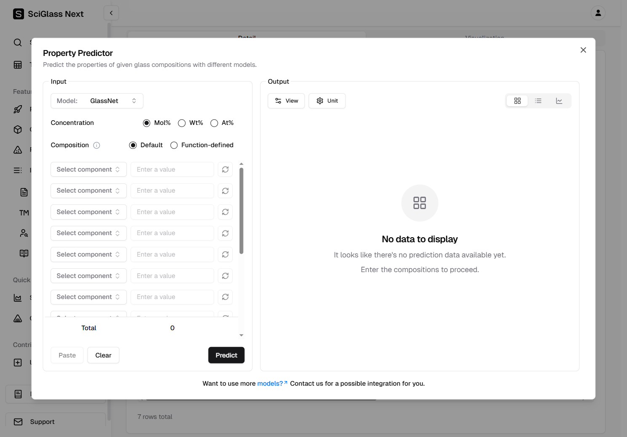Open the View options menu
Screen dimensions: 627x437
[x=286, y=101]
